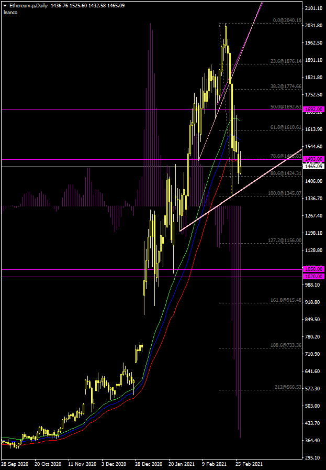Select the 1050.00 magenta price tag
This screenshot has width=326, height=470.
(x=314, y=269)
